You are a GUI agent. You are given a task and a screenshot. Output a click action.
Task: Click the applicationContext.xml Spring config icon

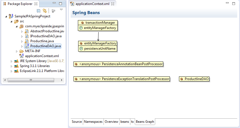(x=22, y=56)
